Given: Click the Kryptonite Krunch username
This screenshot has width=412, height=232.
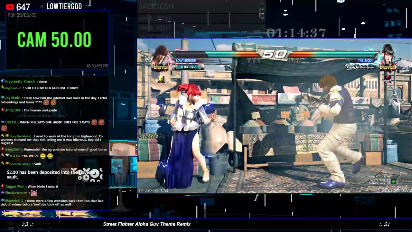Looking at the screenshot, I should [x=20, y=82].
